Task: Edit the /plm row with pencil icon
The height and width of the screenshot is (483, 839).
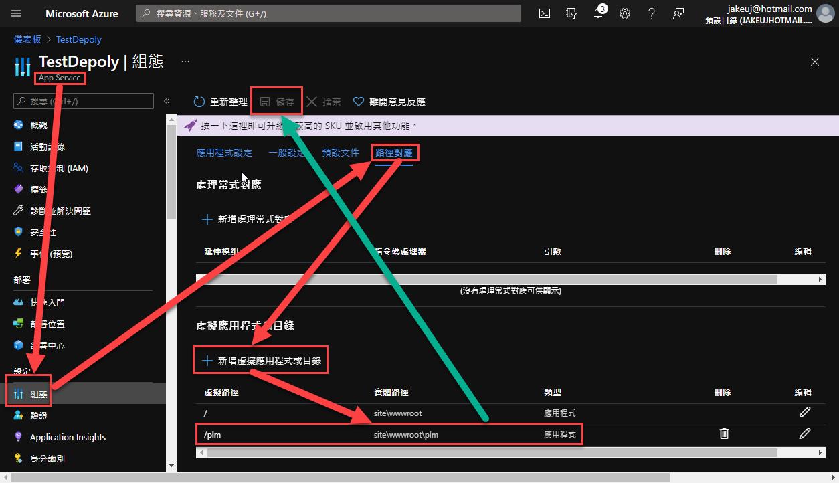Action: click(x=804, y=434)
